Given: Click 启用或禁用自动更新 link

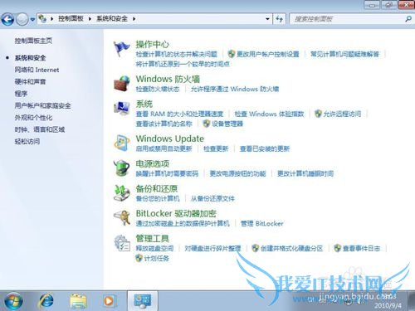Looking at the screenshot, I should click(164, 148).
